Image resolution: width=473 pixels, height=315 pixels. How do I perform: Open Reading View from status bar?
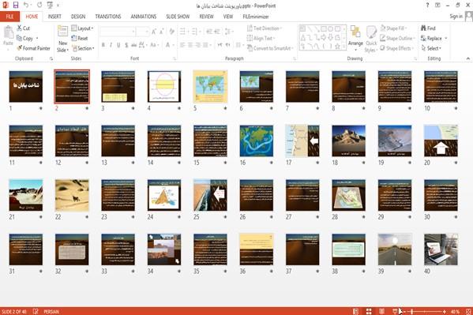[381, 311]
